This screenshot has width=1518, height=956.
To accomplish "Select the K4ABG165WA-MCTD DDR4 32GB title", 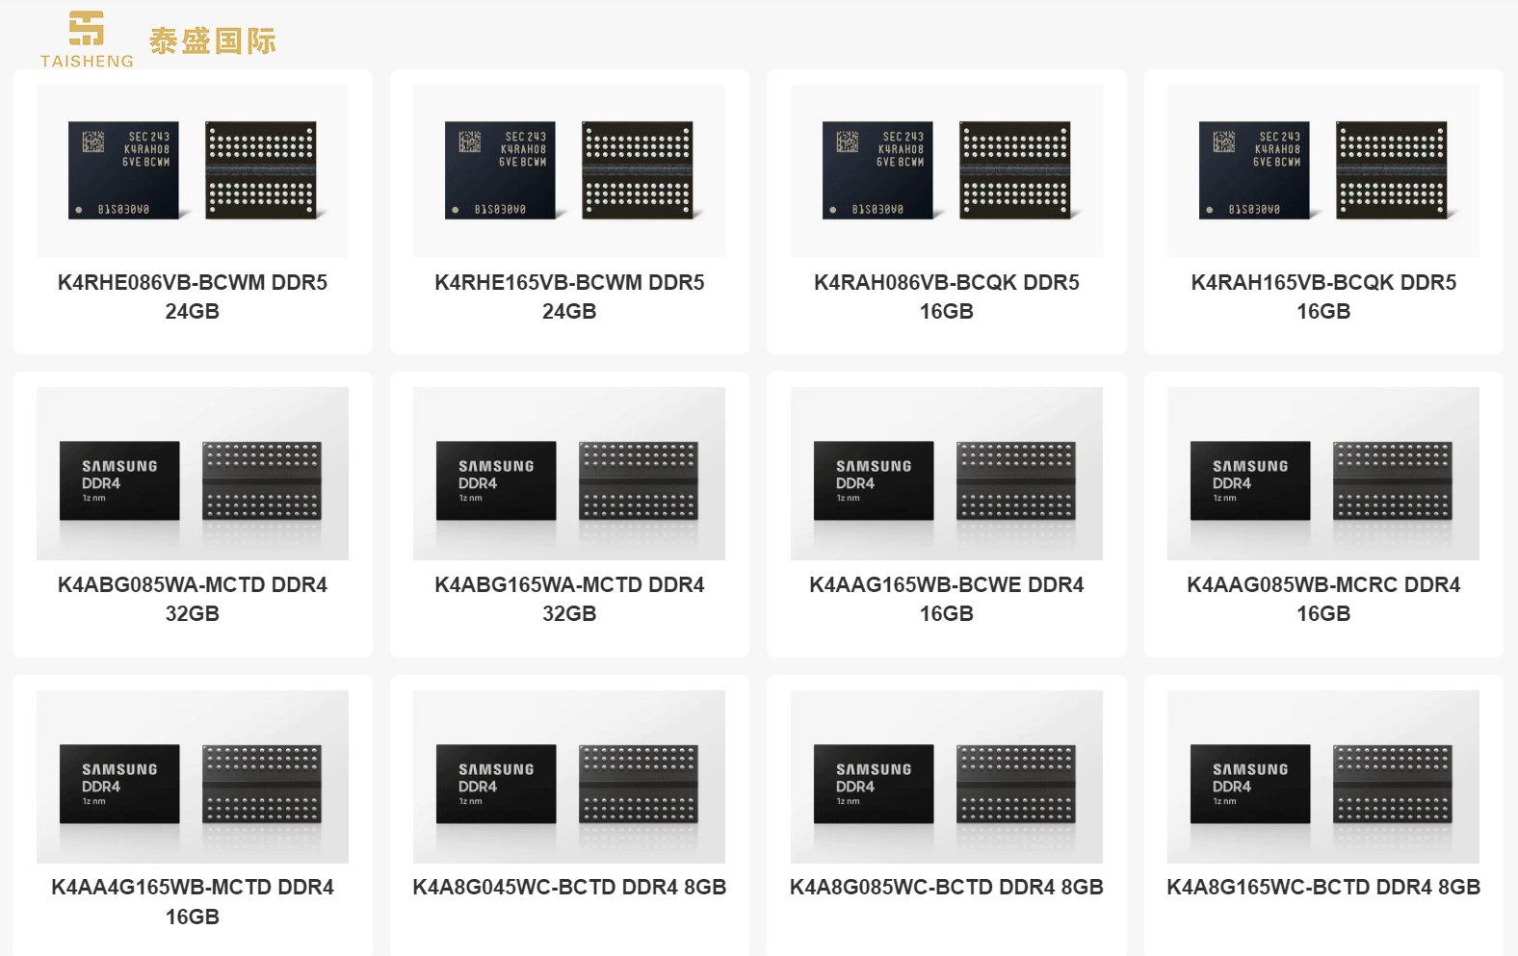I will tap(569, 599).
